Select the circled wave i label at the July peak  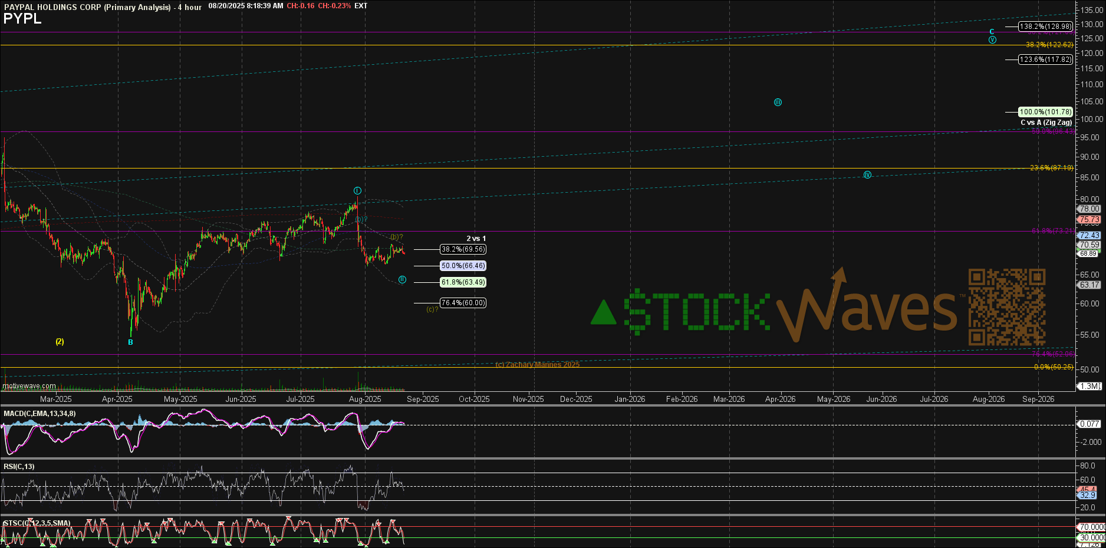(357, 191)
